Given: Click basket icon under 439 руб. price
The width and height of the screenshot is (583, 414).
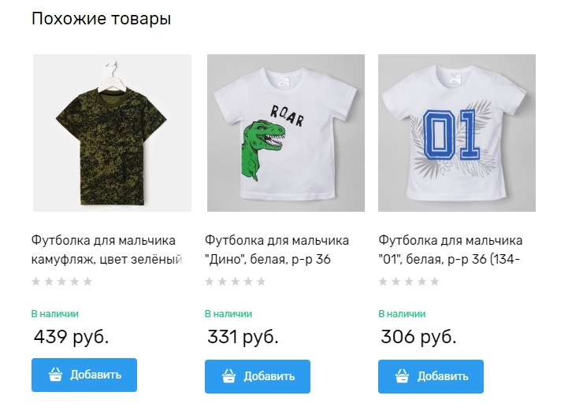Looking at the screenshot, I should tap(55, 375).
